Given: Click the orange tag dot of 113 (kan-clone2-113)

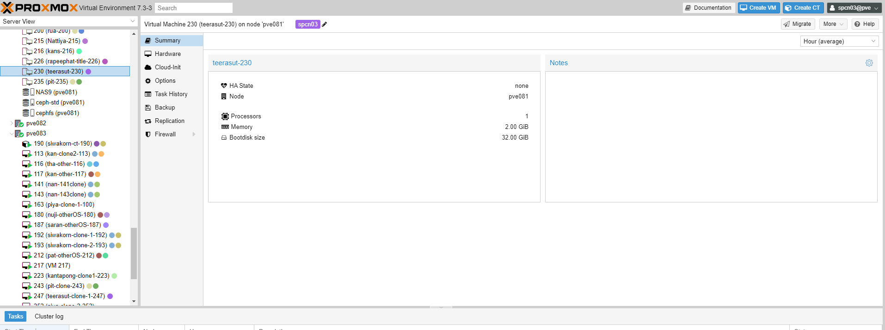Looking at the screenshot, I should coord(101,154).
